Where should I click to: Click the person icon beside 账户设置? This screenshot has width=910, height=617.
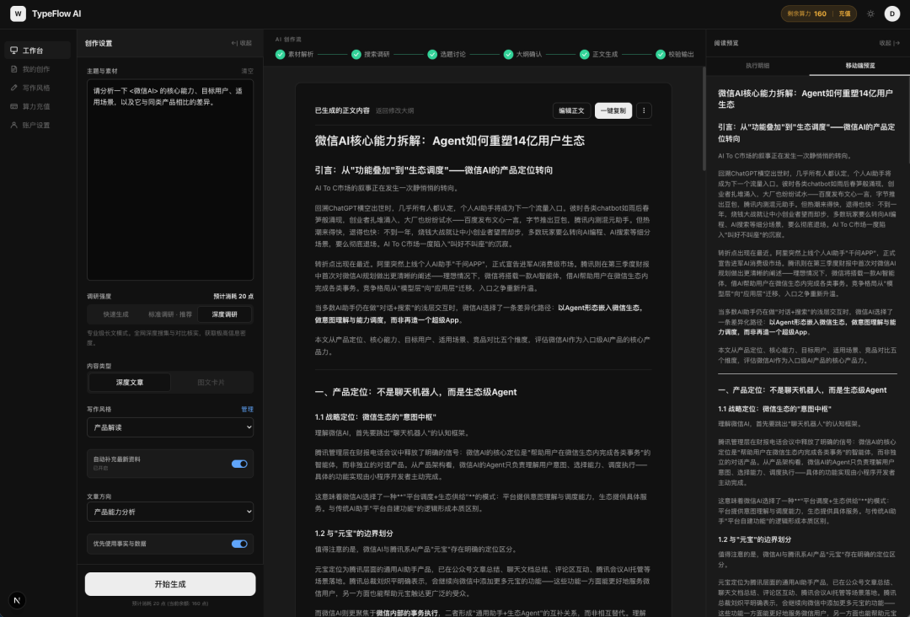14,125
